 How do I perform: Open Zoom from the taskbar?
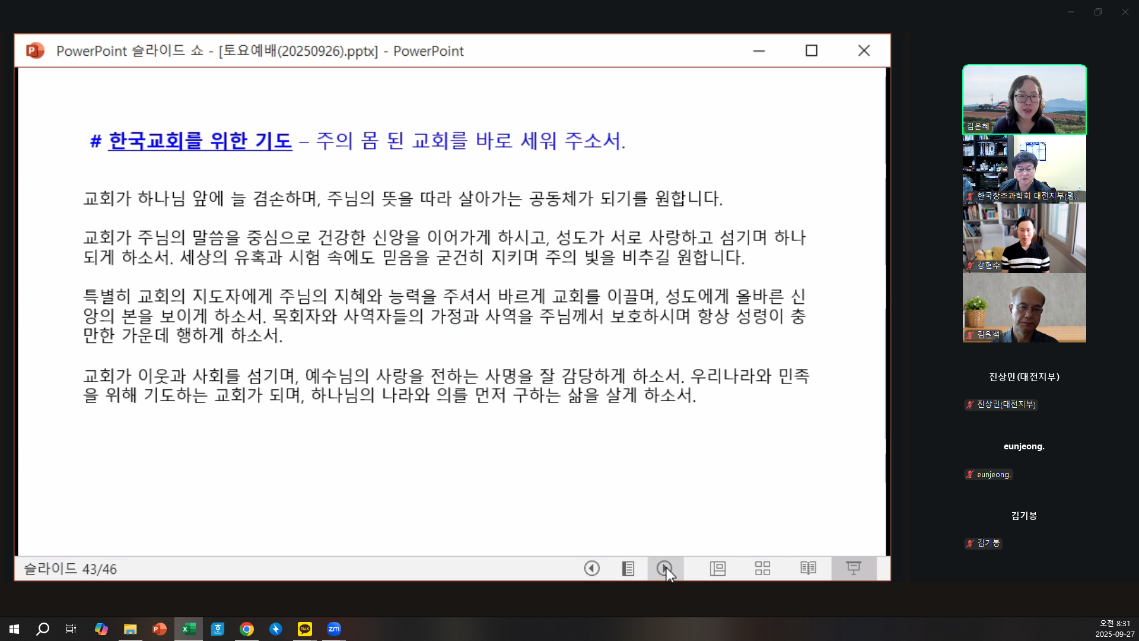334,629
